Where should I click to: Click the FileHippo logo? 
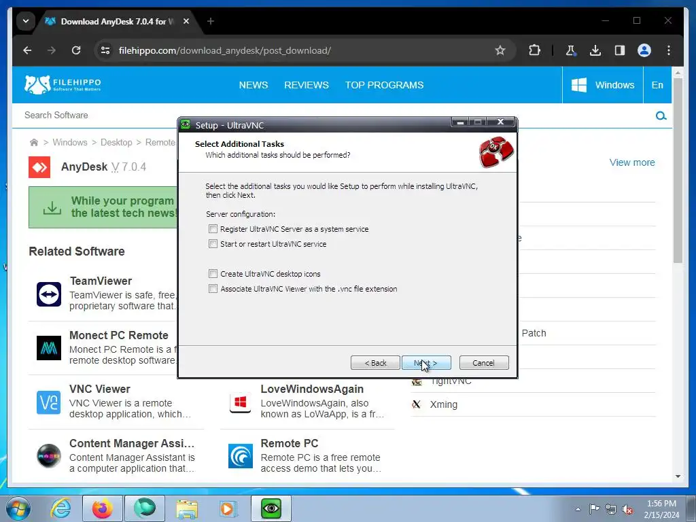63,84
